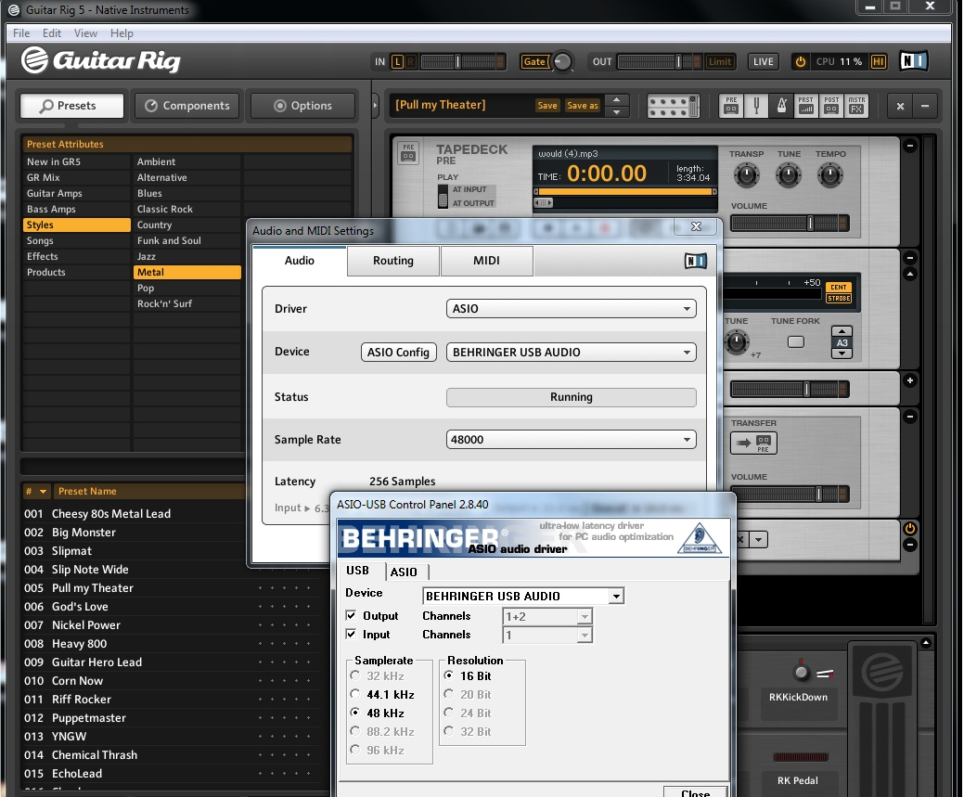The image size is (964, 797).
Task: Toggle the Metronome icon in the toolbar
Action: (781, 105)
